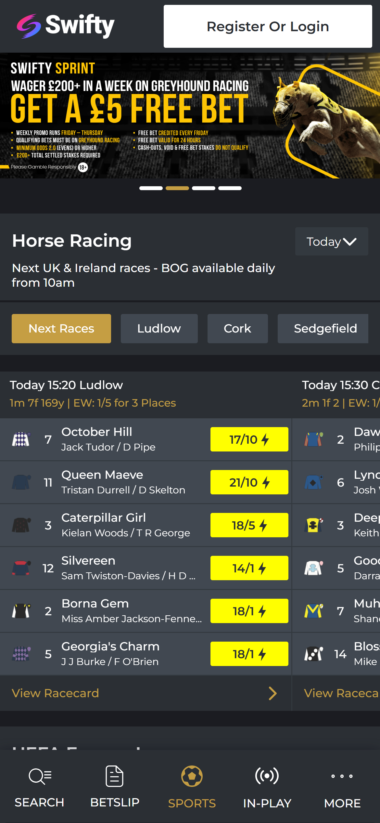The height and width of the screenshot is (823, 380).
Task: Tap the Swifty logo
Action: click(x=66, y=26)
